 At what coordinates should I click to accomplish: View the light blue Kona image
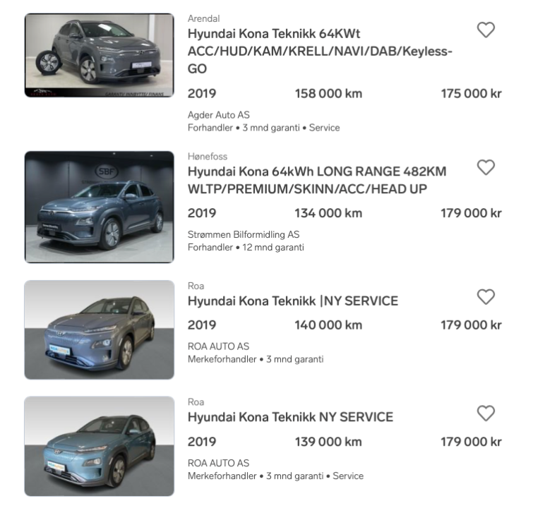tap(99, 446)
